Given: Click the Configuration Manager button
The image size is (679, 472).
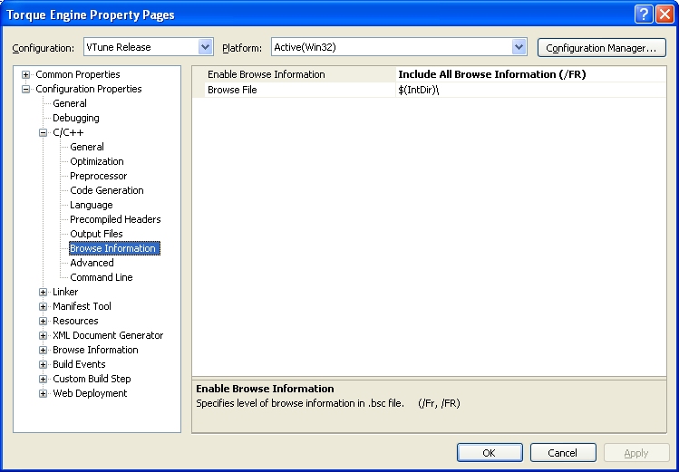Looking at the screenshot, I should (601, 47).
